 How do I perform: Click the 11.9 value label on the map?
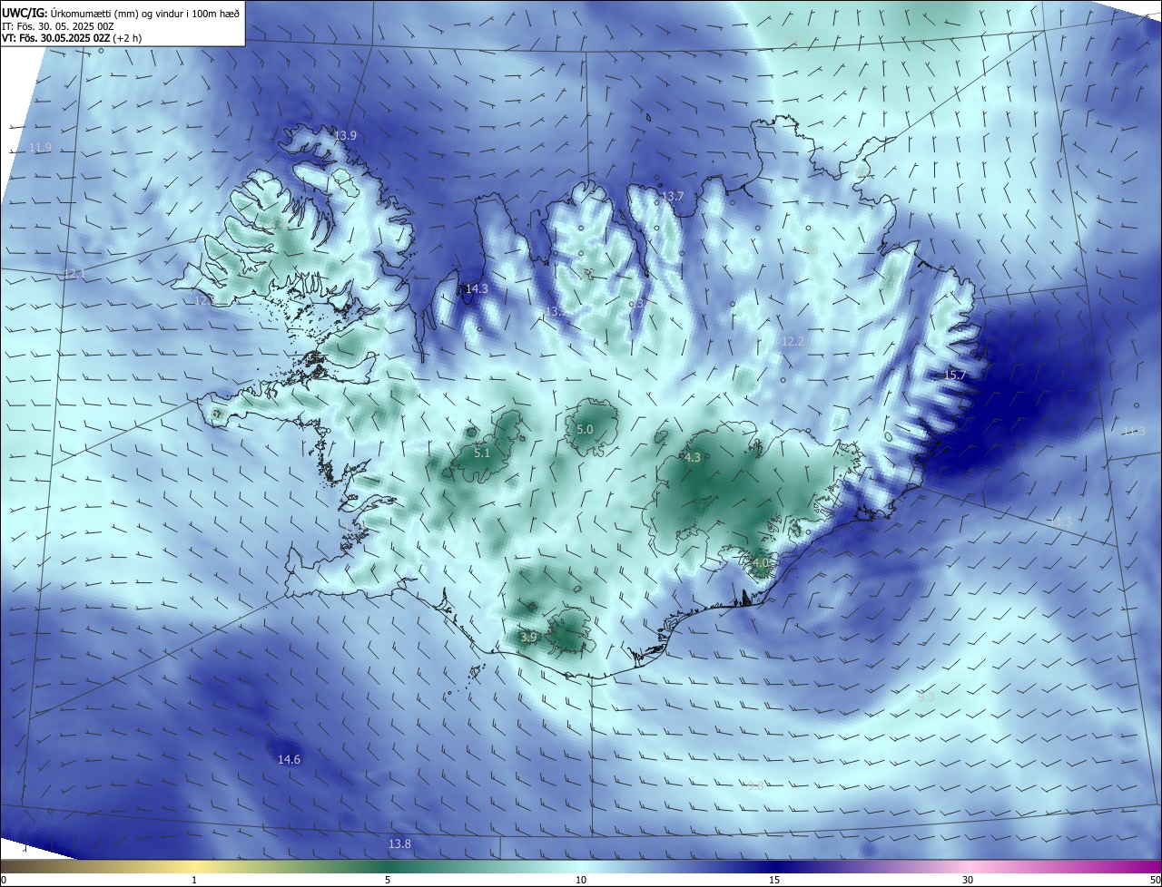40,148
